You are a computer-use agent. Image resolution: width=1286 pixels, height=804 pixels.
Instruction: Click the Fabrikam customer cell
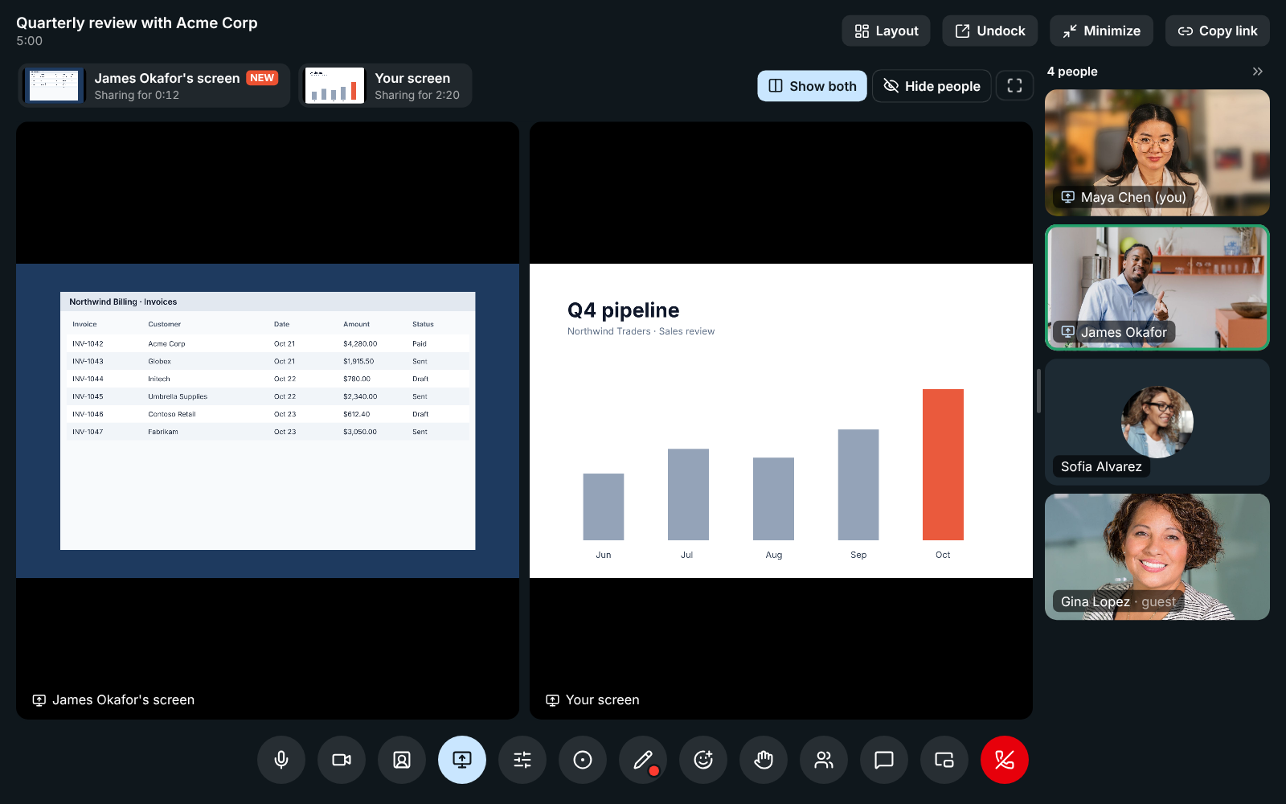point(163,432)
